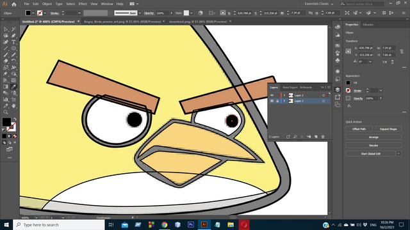Click Locate Object magnifier in Layers panel
The image size is (410, 230).
coord(295,137)
